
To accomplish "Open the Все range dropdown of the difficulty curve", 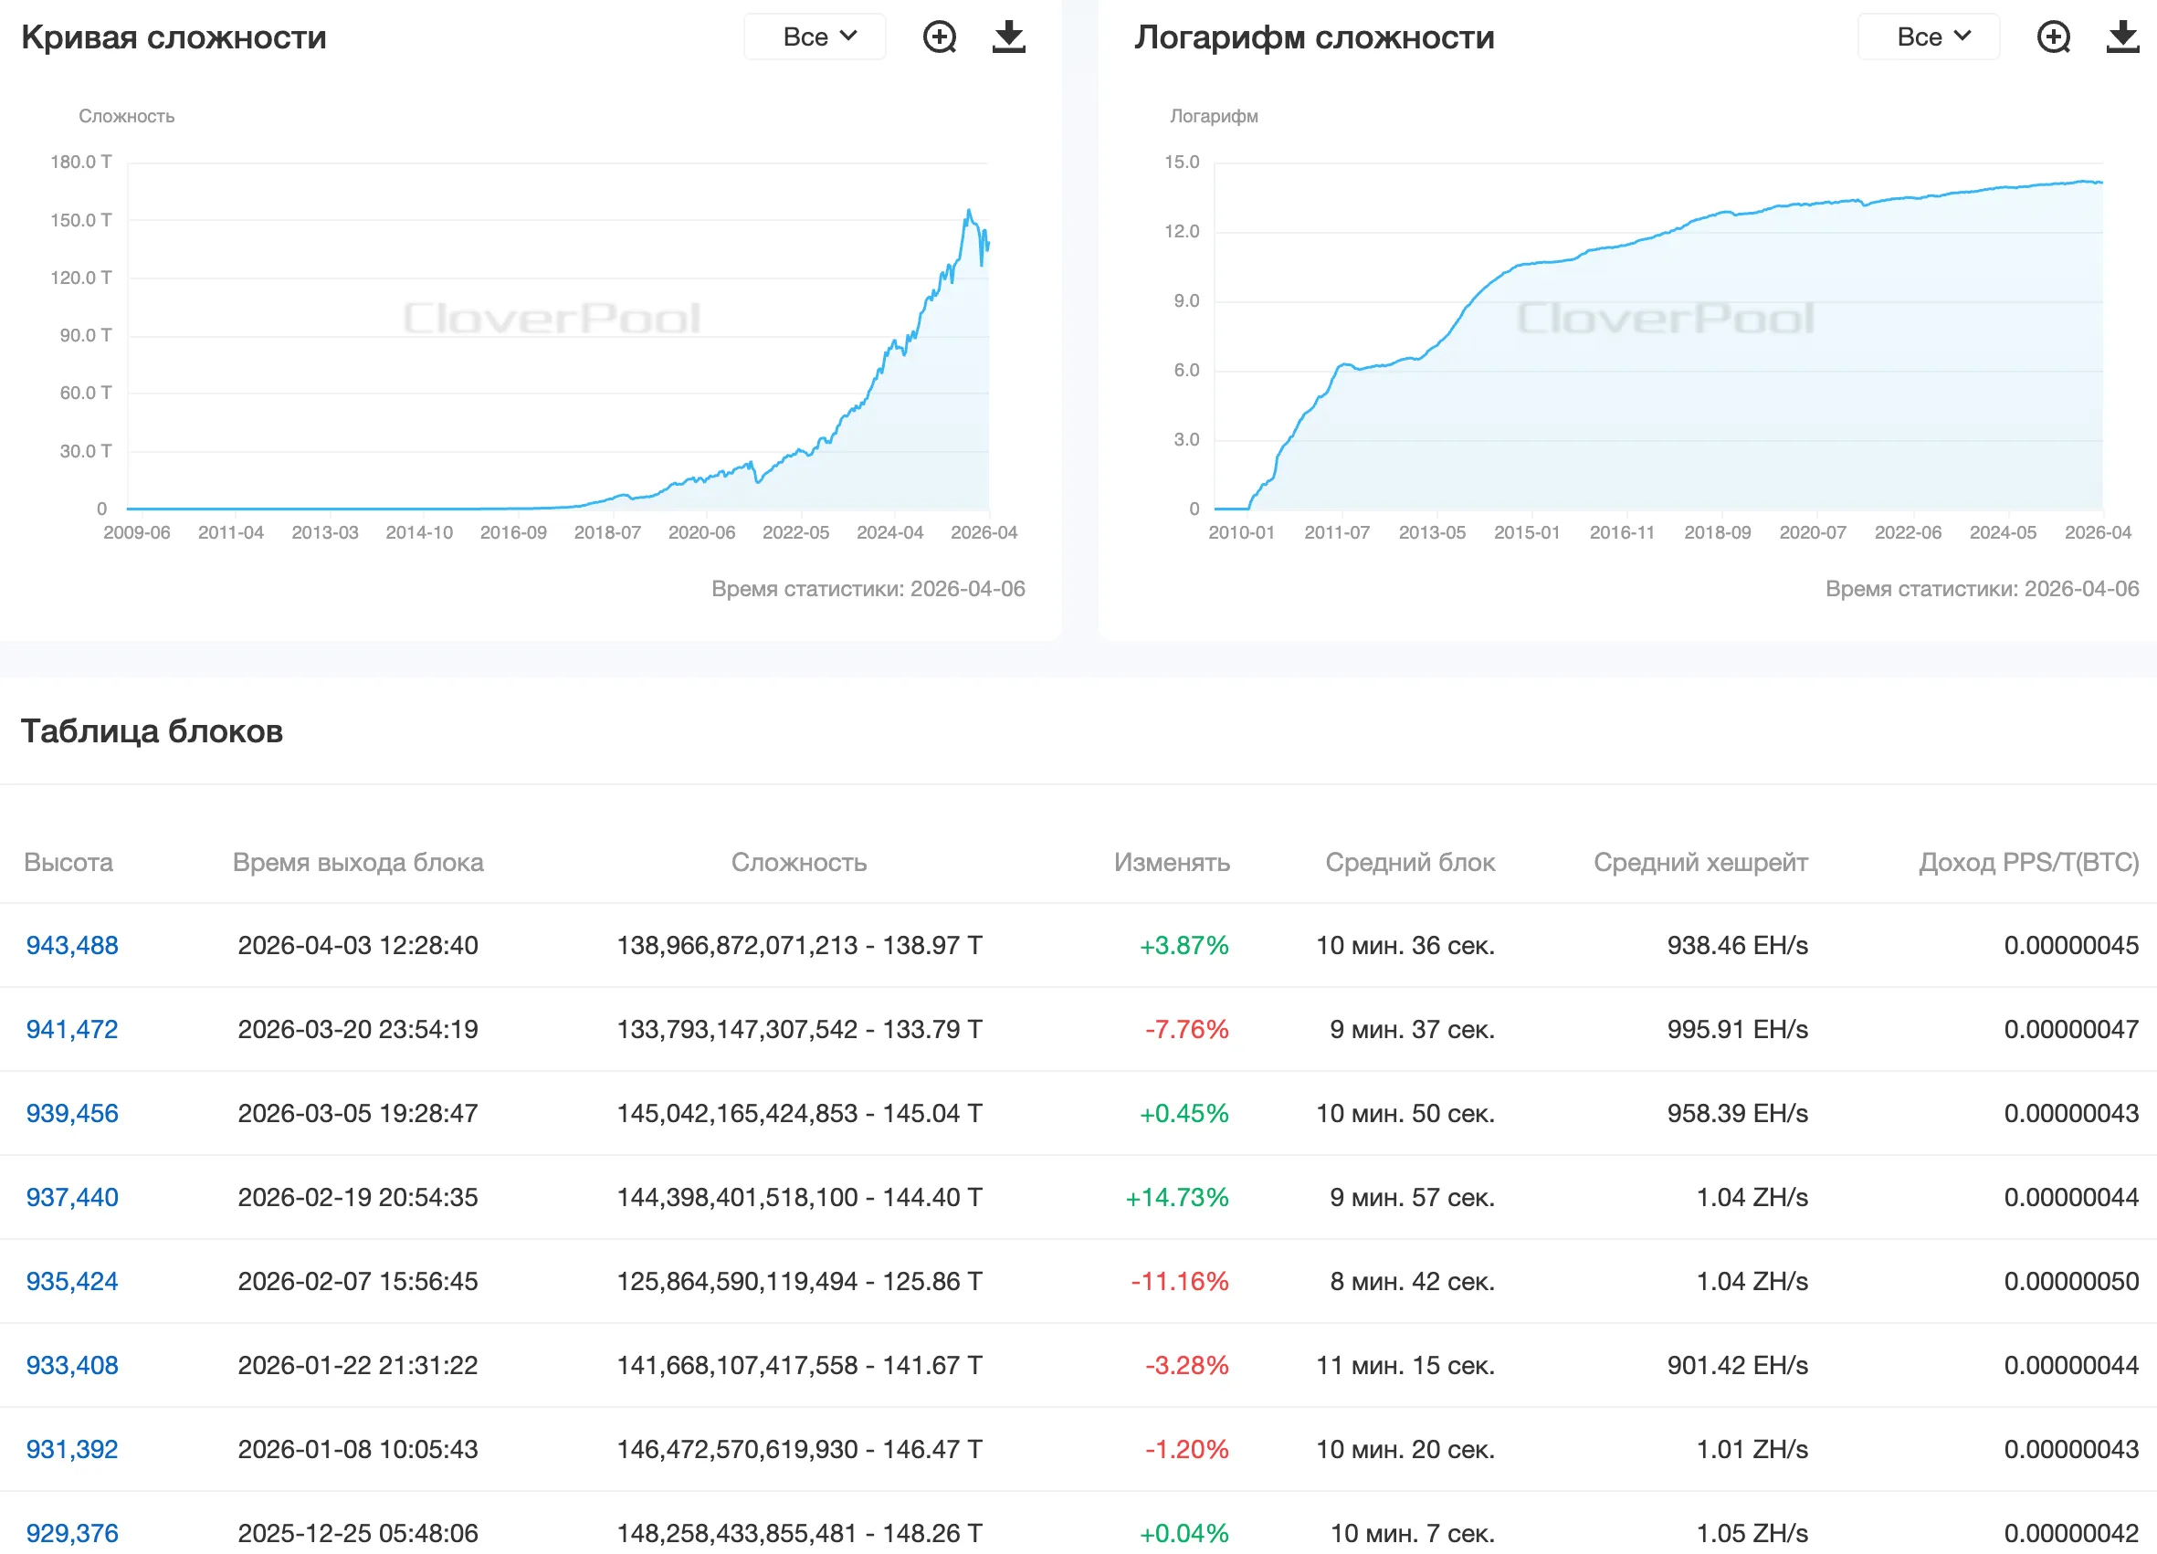I will pos(816,37).
